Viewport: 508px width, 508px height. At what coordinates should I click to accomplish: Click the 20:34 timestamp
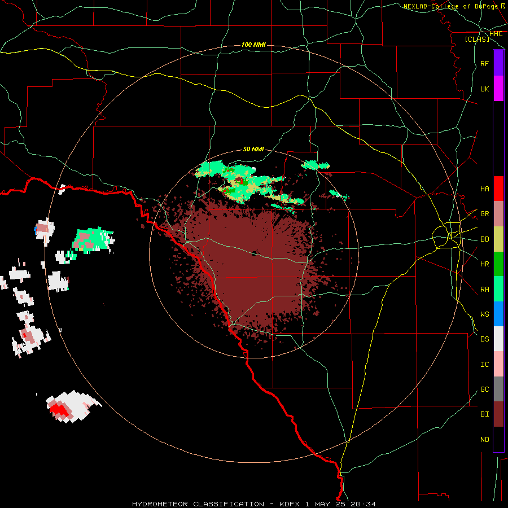pos(363,504)
